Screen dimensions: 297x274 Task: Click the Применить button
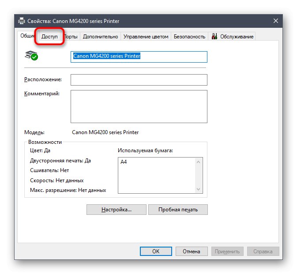coord(227,251)
